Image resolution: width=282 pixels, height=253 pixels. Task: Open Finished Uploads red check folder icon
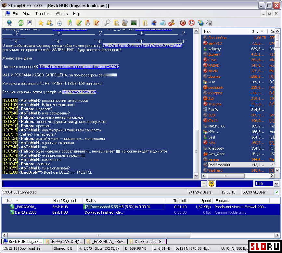[x=96, y=23]
